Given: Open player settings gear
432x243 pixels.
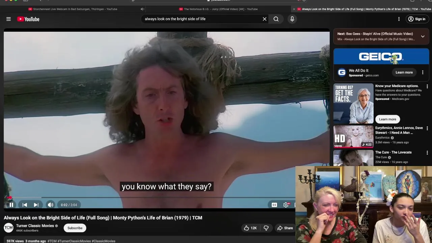Looking at the screenshot, I should (x=286, y=205).
